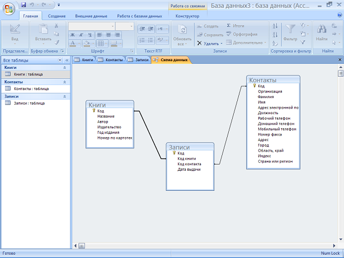Click bulleted list icon
The image size is (344, 258).
coord(150,40)
